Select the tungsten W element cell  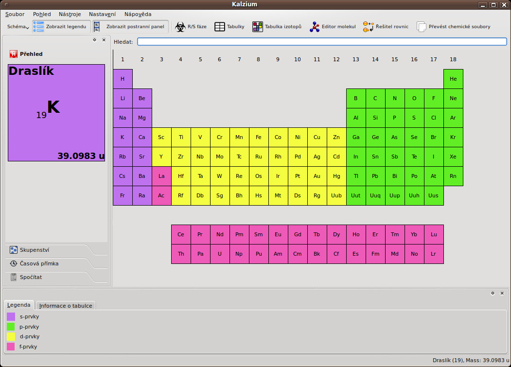pos(220,176)
